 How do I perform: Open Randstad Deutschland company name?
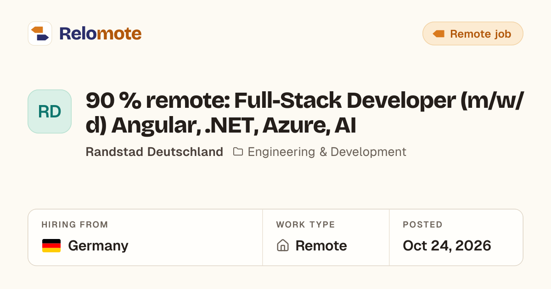coord(154,152)
